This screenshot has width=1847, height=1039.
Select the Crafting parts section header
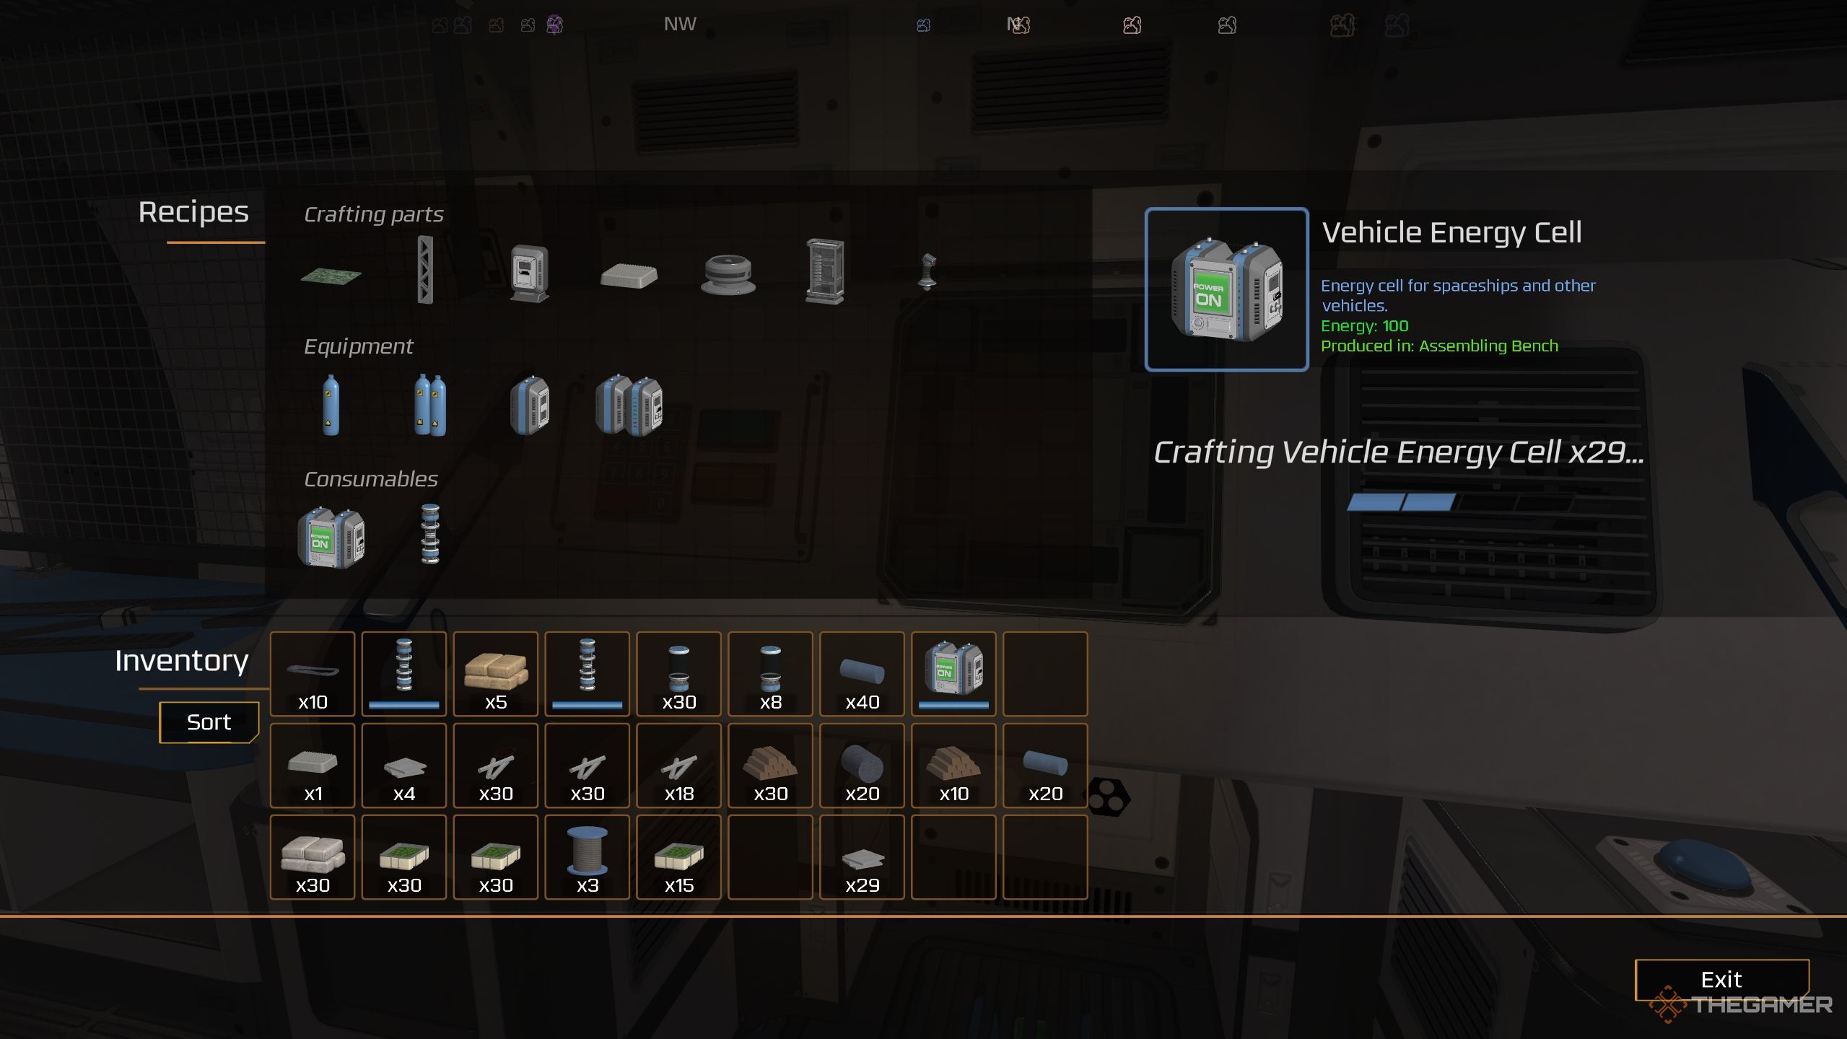coord(372,213)
